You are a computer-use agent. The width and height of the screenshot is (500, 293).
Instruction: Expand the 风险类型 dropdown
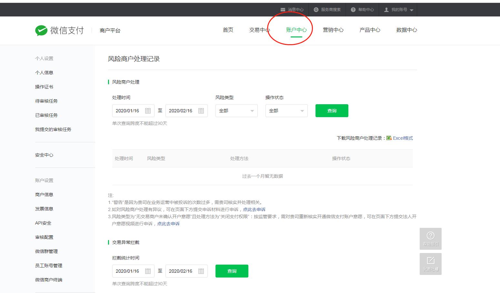[x=252, y=110]
